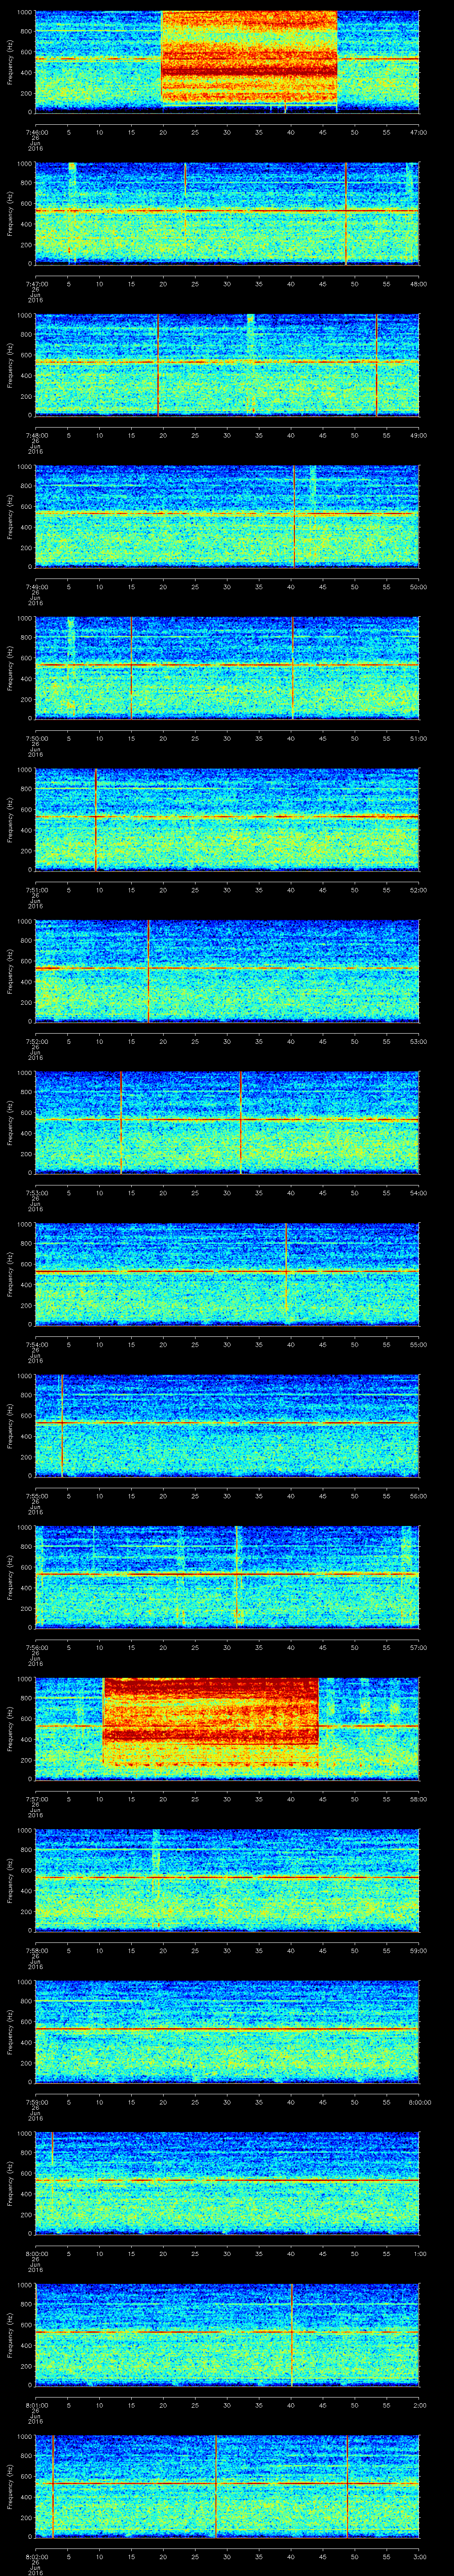
Task: Click the red vertical line near 40 s in 7:49 panel
Action: [294, 516]
